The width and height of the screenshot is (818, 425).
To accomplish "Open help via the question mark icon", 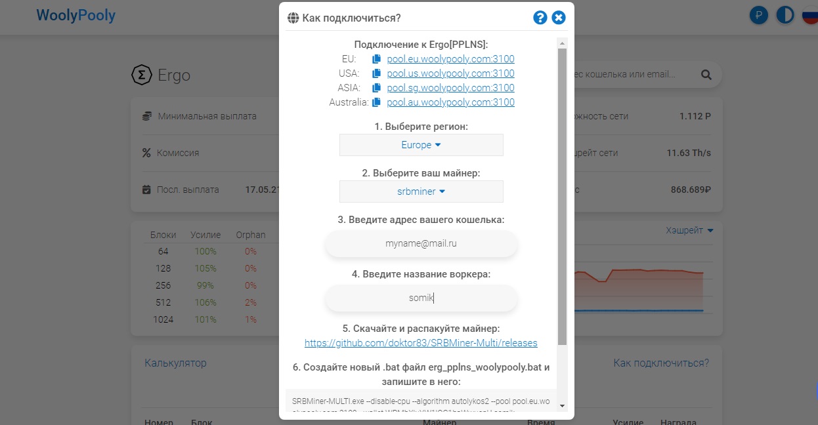I will pos(540,18).
